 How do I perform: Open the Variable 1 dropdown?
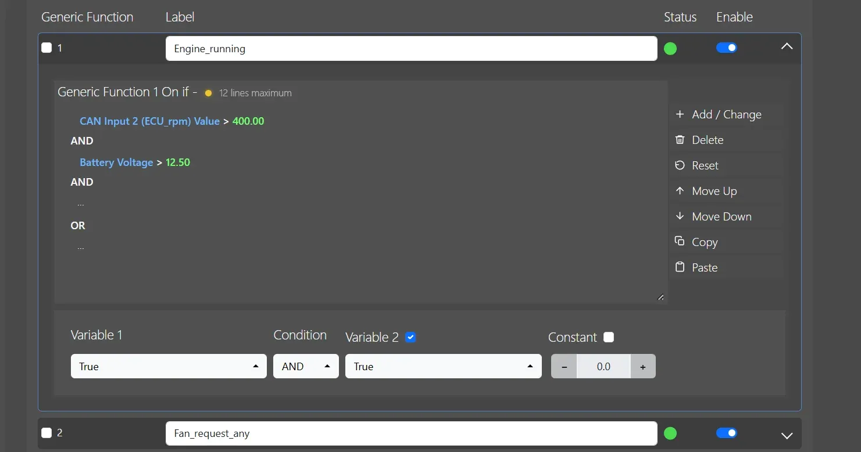tap(169, 366)
